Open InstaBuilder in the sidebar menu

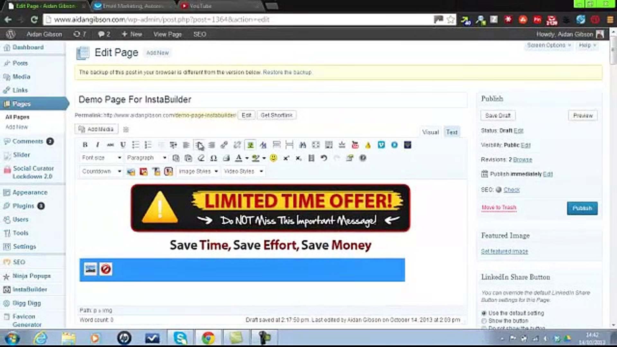30,289
